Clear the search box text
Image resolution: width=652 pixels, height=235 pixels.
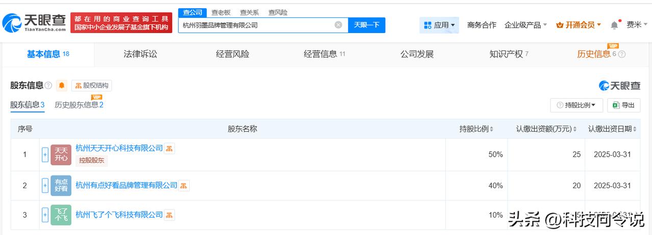(338, 25)
